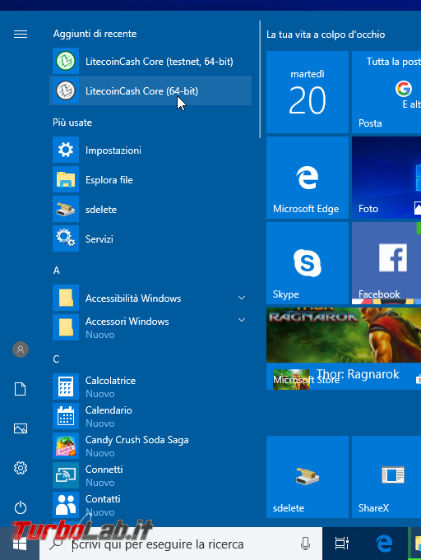421x560 pixels.
Task: Open Task View icon on taskbar
Action: point(342,544)
